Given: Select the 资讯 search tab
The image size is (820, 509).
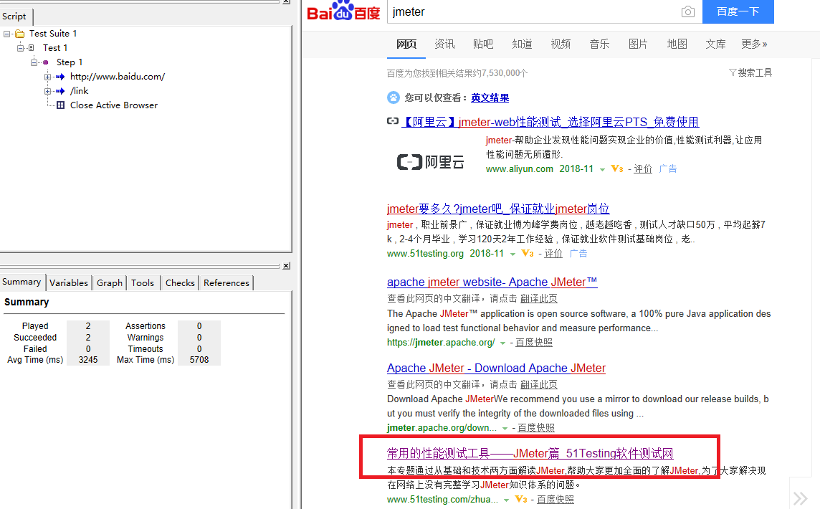Looking at the screenshot, I should coord(444,44).
